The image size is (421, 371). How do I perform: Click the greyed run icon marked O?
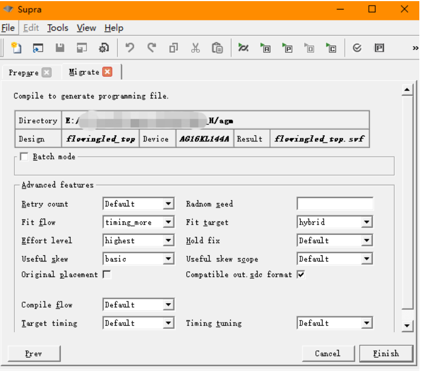click(x=309, y=48)
